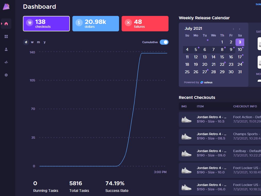The image size is (261, 196).
Task: Click the July 2021 month title
Action: click(x=193, y=29)
